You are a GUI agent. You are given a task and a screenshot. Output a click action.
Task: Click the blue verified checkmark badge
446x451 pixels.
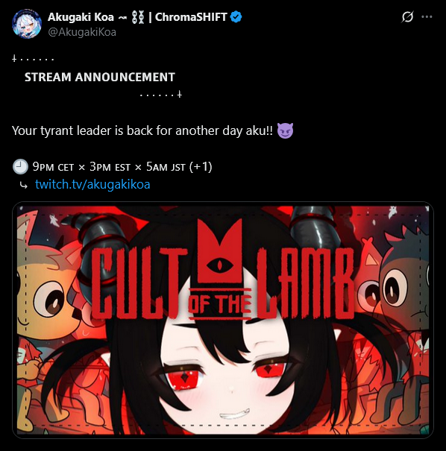pos(236,17)
